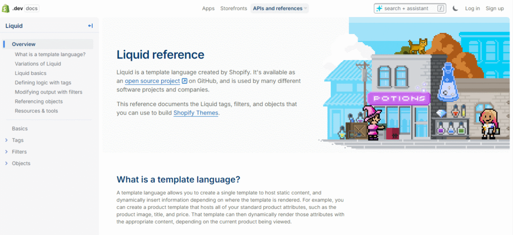Open APIs and references dropdown
This screenshot has width=513, height=235.
click(280, 8)
